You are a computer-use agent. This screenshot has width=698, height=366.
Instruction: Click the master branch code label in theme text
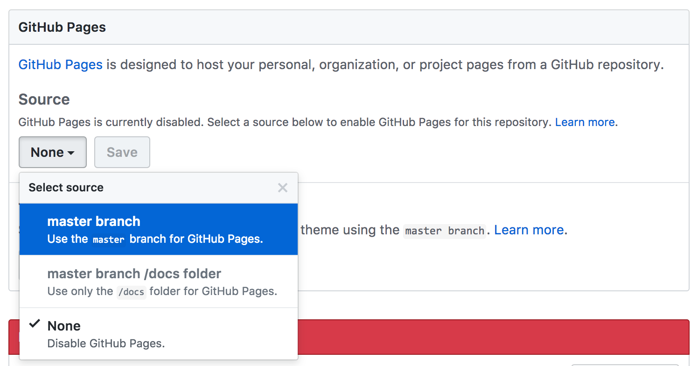pos(444,231)
